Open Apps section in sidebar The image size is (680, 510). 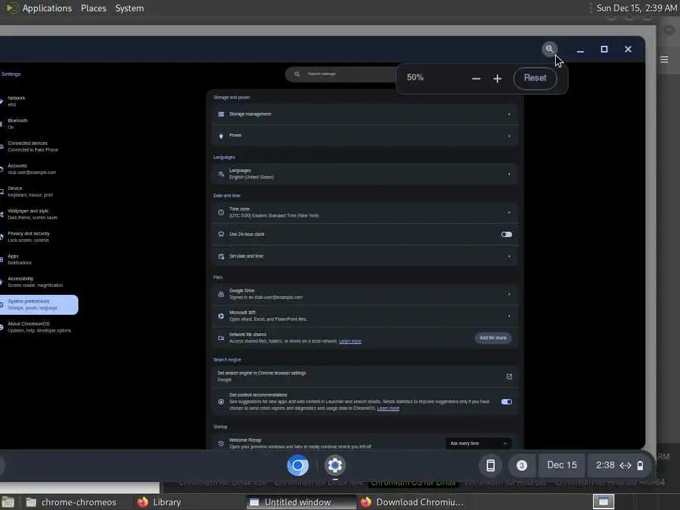(x=38, y=259)
